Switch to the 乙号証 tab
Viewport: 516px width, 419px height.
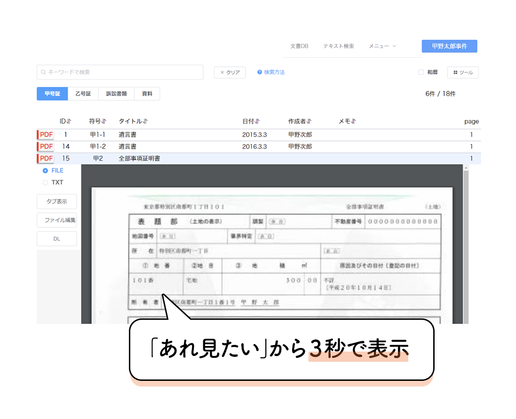coord(83,94)
